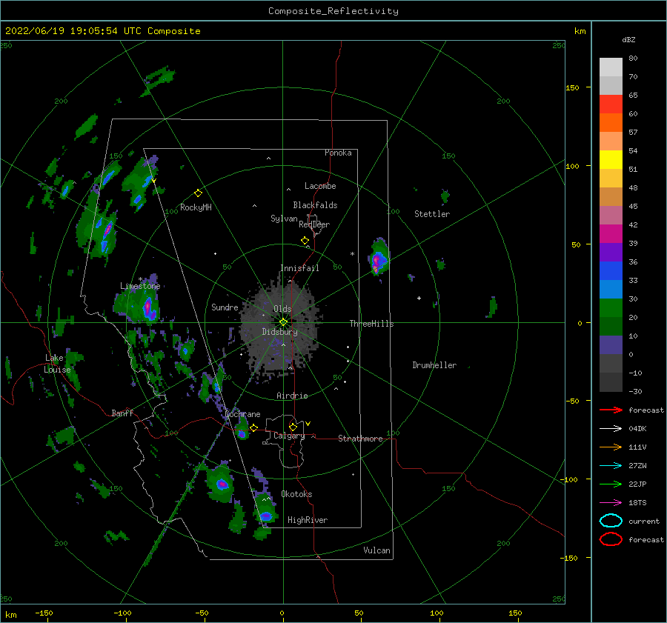
Task: Click the Innisfail label
Action: click(x=299, y=268)
